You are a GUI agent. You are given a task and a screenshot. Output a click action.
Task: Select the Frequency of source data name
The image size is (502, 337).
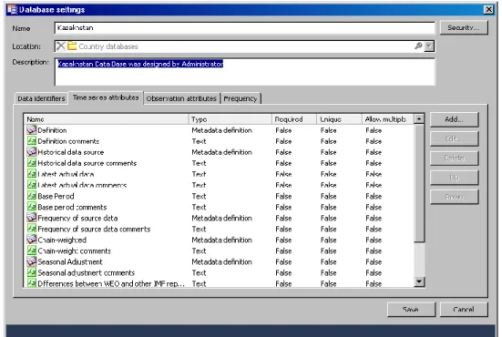pyautogui.click(x=77, y=218)
